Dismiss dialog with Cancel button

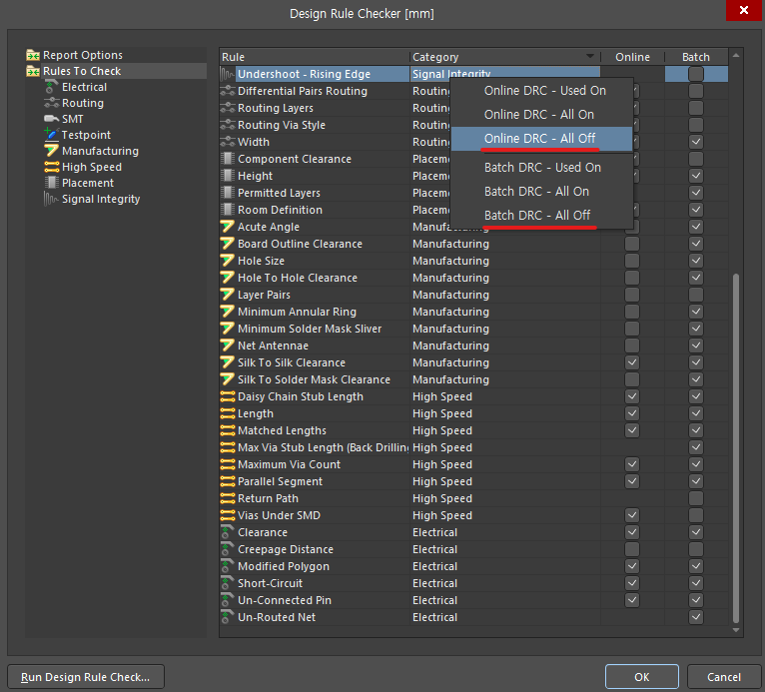click(x=724, y=677)
